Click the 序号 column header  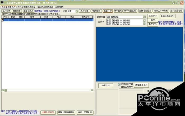pyautogui.click(x=6, y=17)
